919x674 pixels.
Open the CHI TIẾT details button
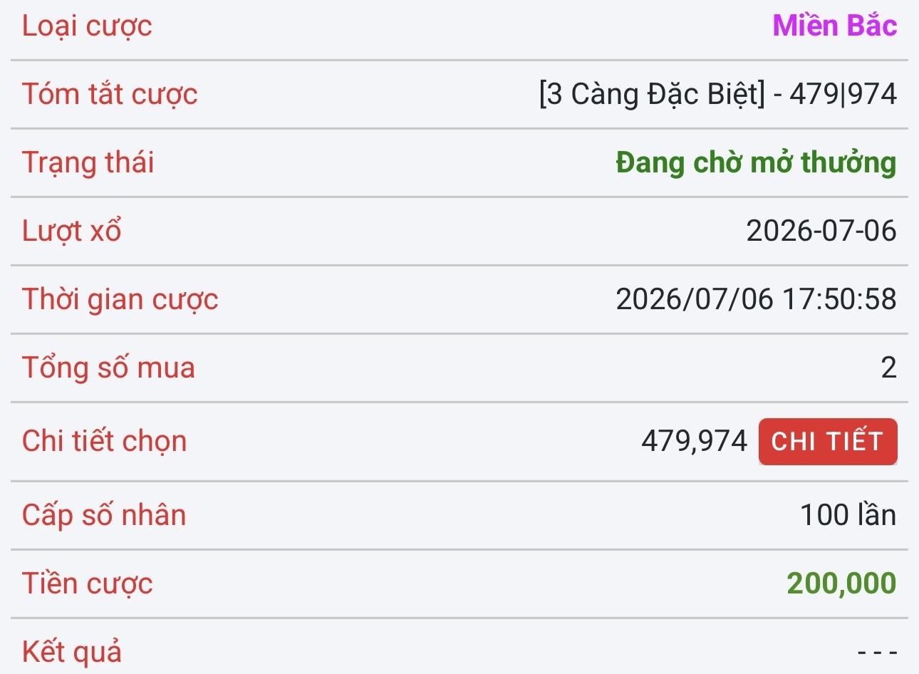click(828, 442)
